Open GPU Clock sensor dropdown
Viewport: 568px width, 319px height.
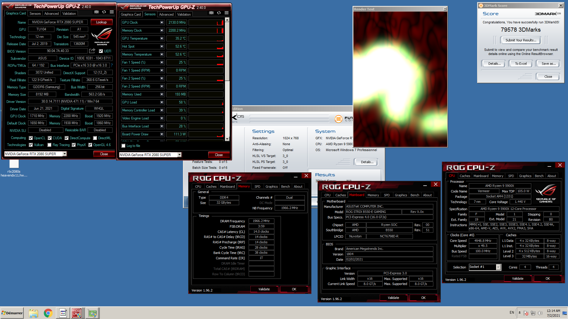point(162,22)
